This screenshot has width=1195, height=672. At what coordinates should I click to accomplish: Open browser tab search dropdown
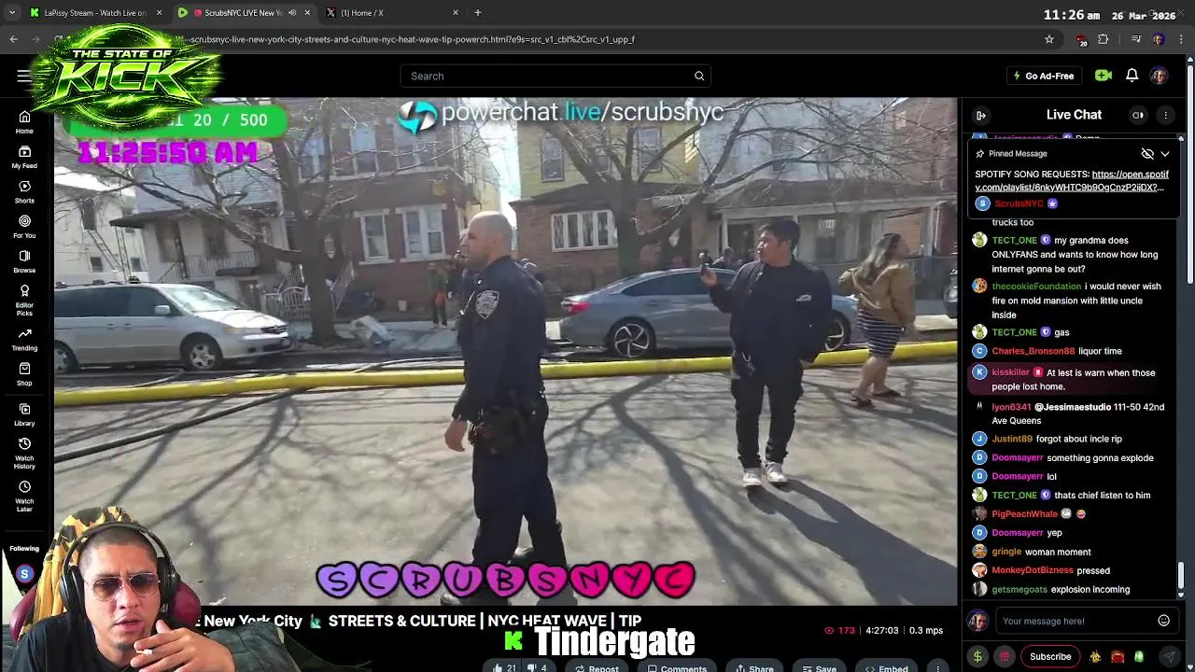click(x=12, y=13)
